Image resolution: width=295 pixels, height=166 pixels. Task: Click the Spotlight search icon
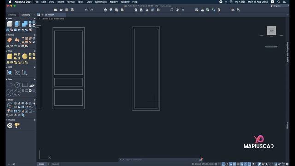(278, 2)
